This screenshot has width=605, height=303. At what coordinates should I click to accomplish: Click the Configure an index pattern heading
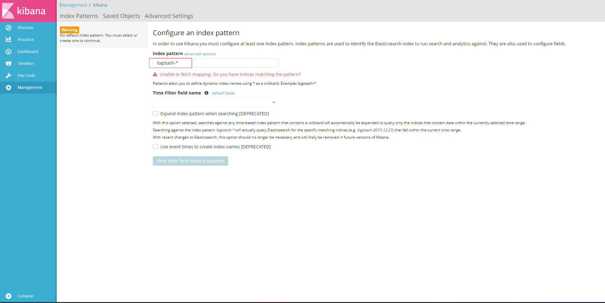pos(196,33)
